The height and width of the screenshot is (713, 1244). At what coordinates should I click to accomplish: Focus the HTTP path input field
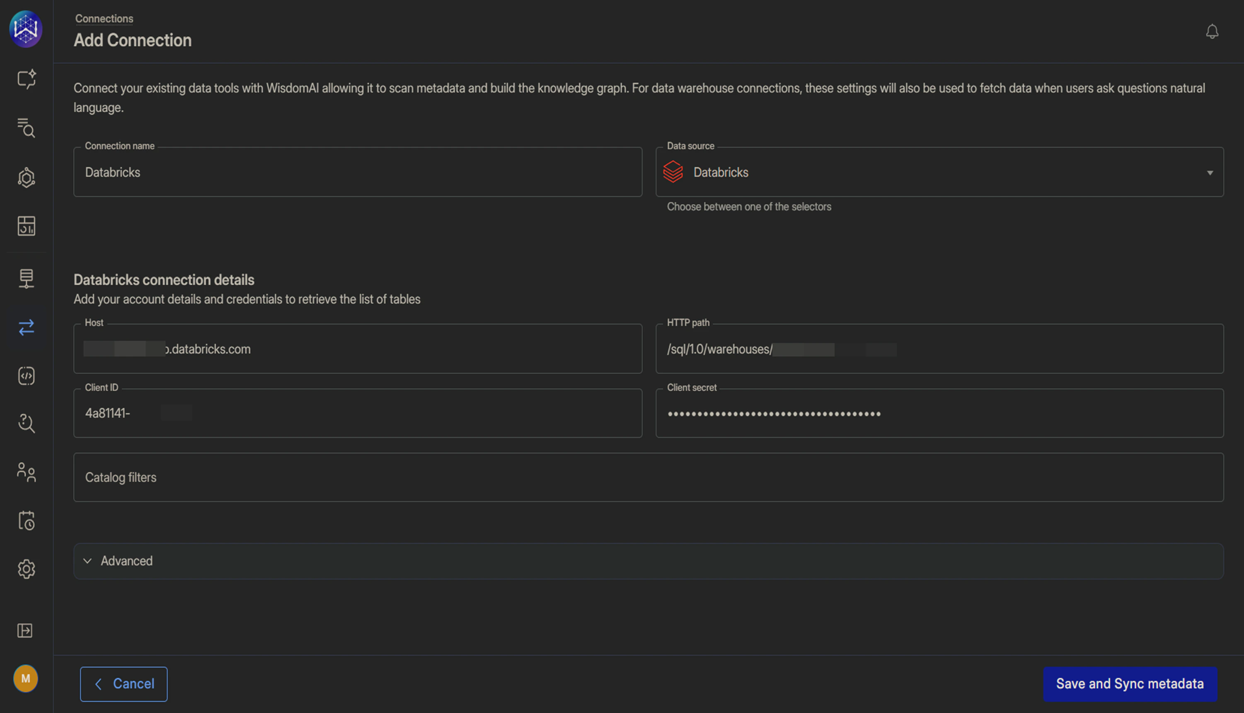[x=939, y=349]
